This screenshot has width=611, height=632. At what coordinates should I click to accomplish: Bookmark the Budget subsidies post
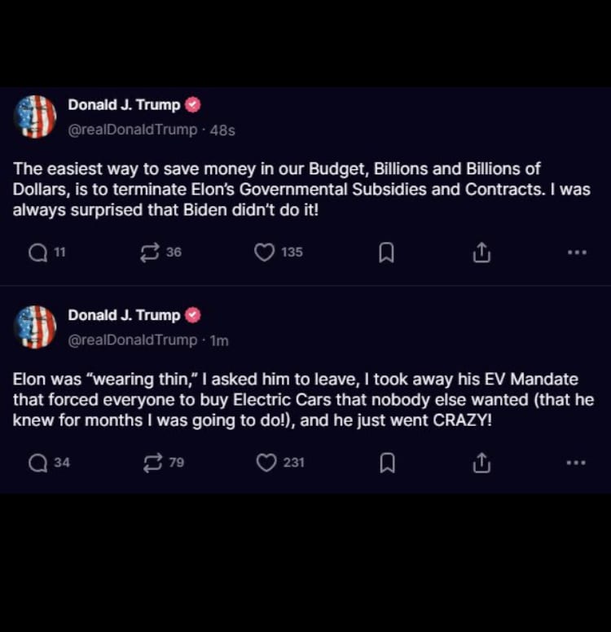pyautogui.click(x=387, y=253)
